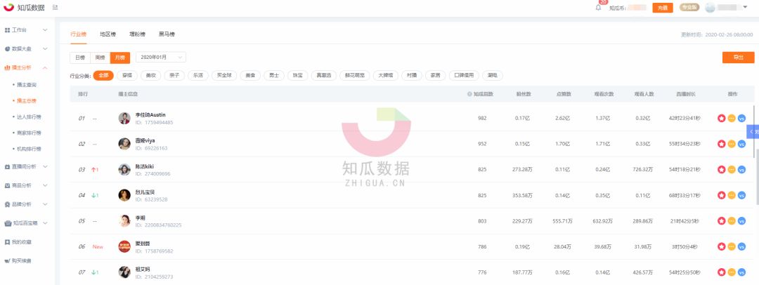
Task: Select 月榜 ranking period
Action: coord(120,58)
